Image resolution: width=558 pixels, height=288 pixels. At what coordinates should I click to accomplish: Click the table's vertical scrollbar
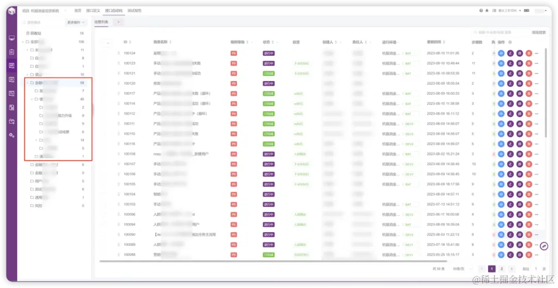tap(546, 92)
